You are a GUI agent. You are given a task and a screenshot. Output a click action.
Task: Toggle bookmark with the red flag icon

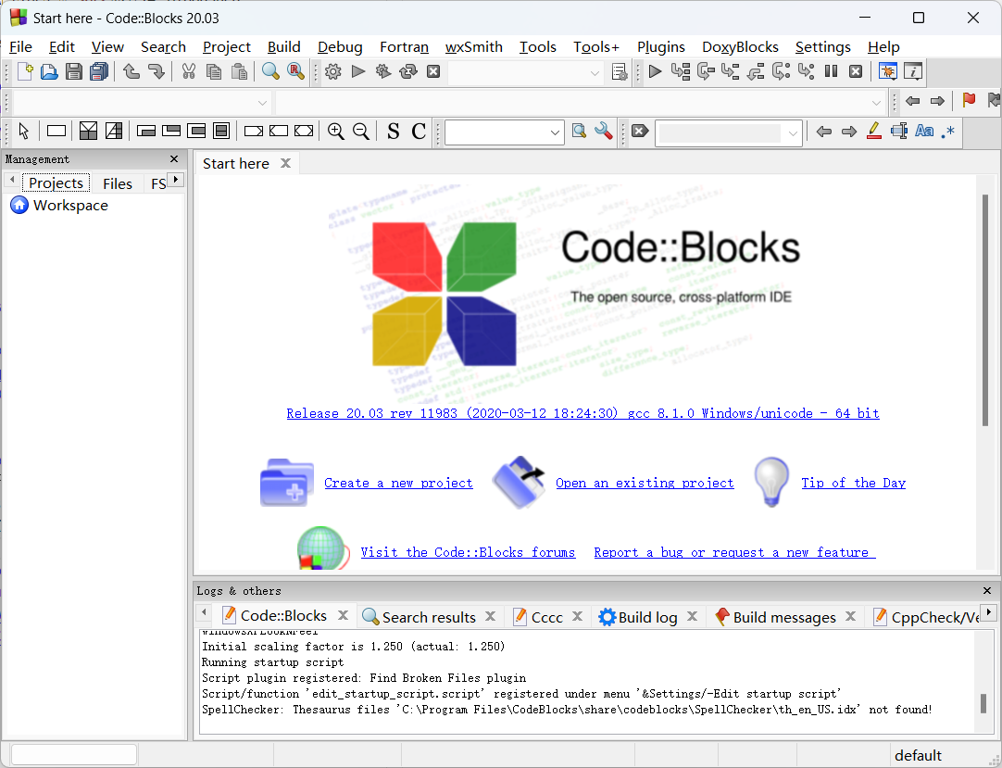[x=969, y=100]
